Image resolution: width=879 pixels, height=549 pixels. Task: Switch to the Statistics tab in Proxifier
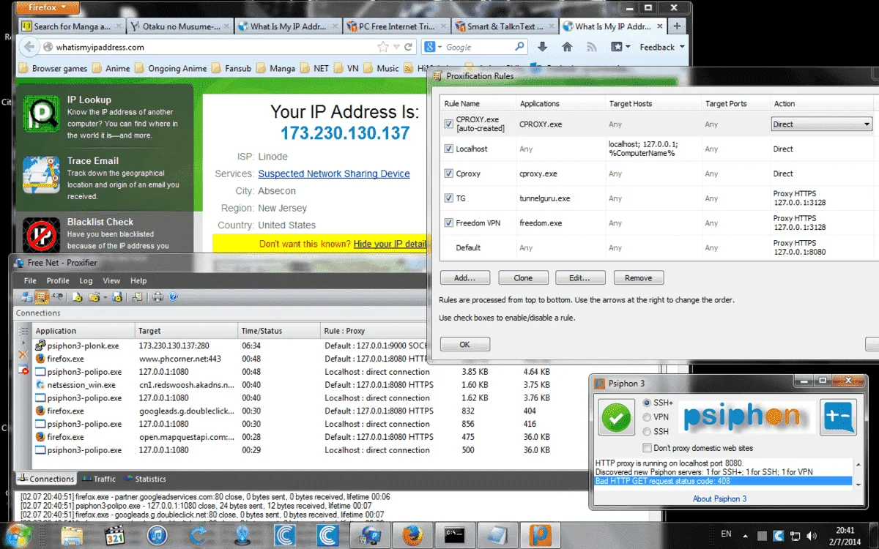tap(145, 479)
